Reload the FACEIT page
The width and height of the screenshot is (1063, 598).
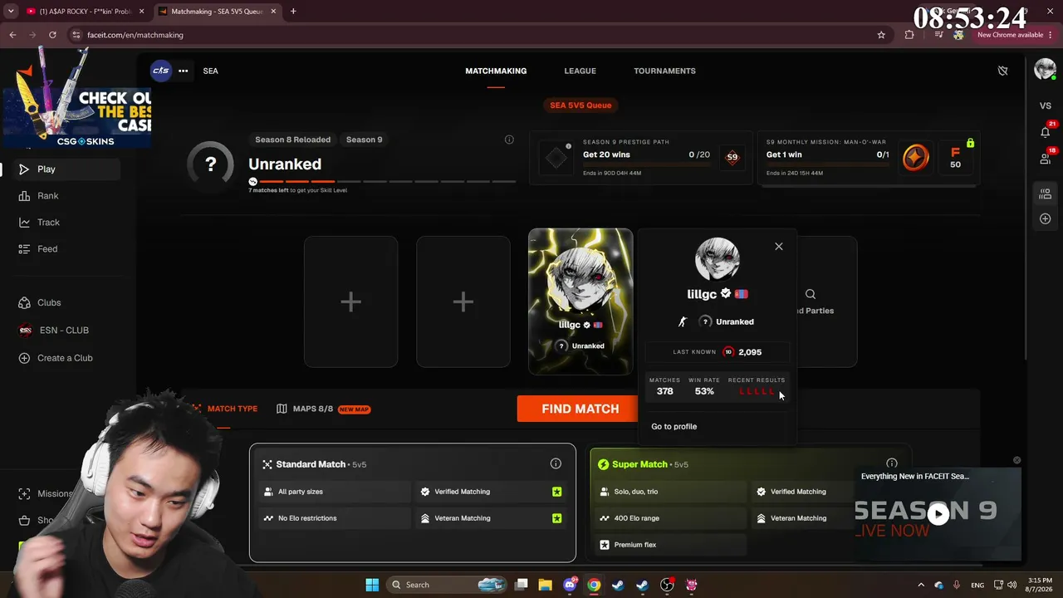point(52,35)
